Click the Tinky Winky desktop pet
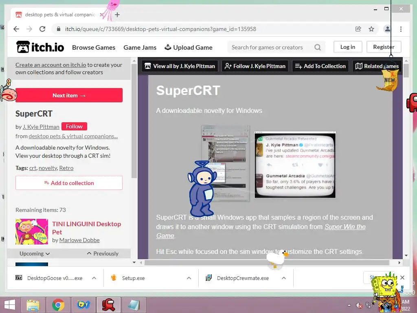Viewport: 417px width, 313px height. (x=202, y=188)
